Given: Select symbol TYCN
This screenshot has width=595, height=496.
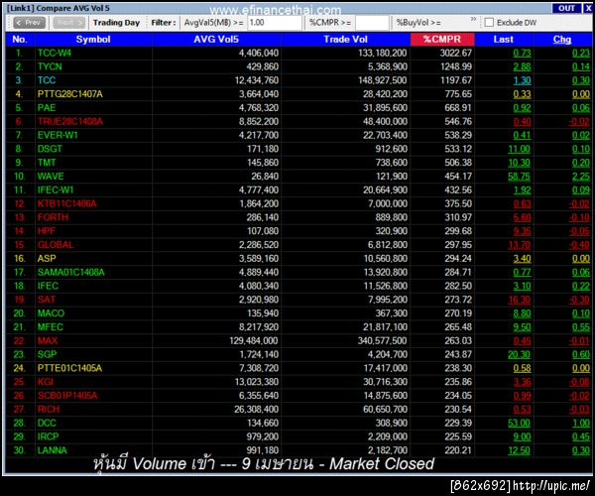Looking at the screenshot, I should click(x=50, y=66).
